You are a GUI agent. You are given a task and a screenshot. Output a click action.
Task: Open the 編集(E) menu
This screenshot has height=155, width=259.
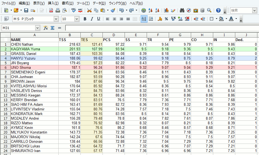tap(24, 3)
